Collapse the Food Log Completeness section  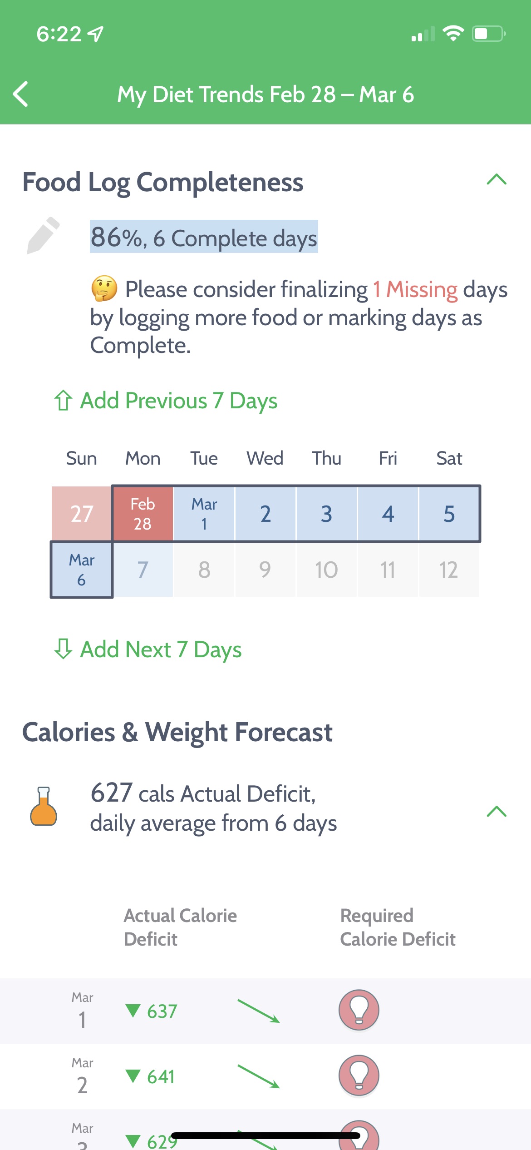click(496, 180)
